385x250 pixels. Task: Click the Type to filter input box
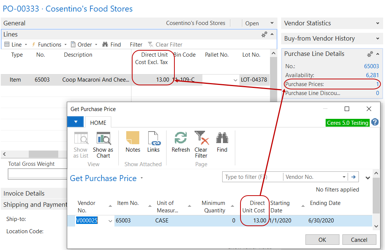click(252, 177)
